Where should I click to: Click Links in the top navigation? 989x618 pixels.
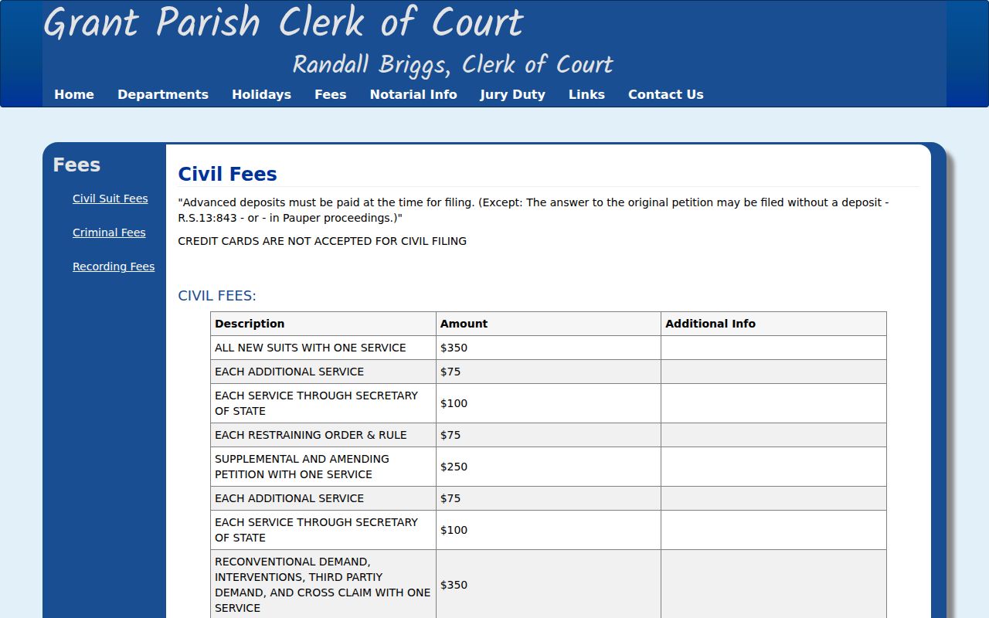pos(586,94)
